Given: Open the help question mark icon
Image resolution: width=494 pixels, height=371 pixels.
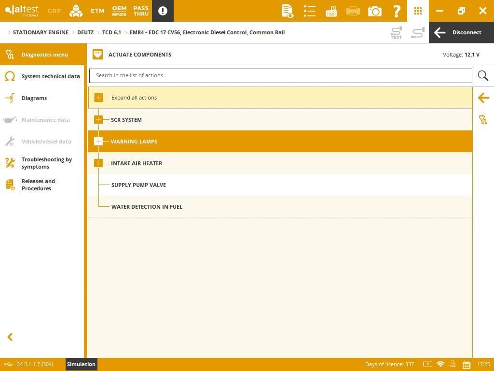Looking at the screenshot, I should 397,11.
